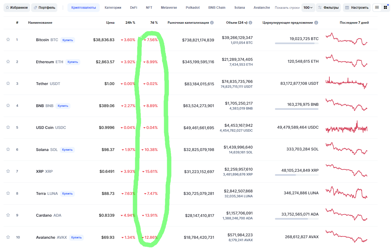
Task: Switch to grid cards view icon
Action: click(385, 8)
